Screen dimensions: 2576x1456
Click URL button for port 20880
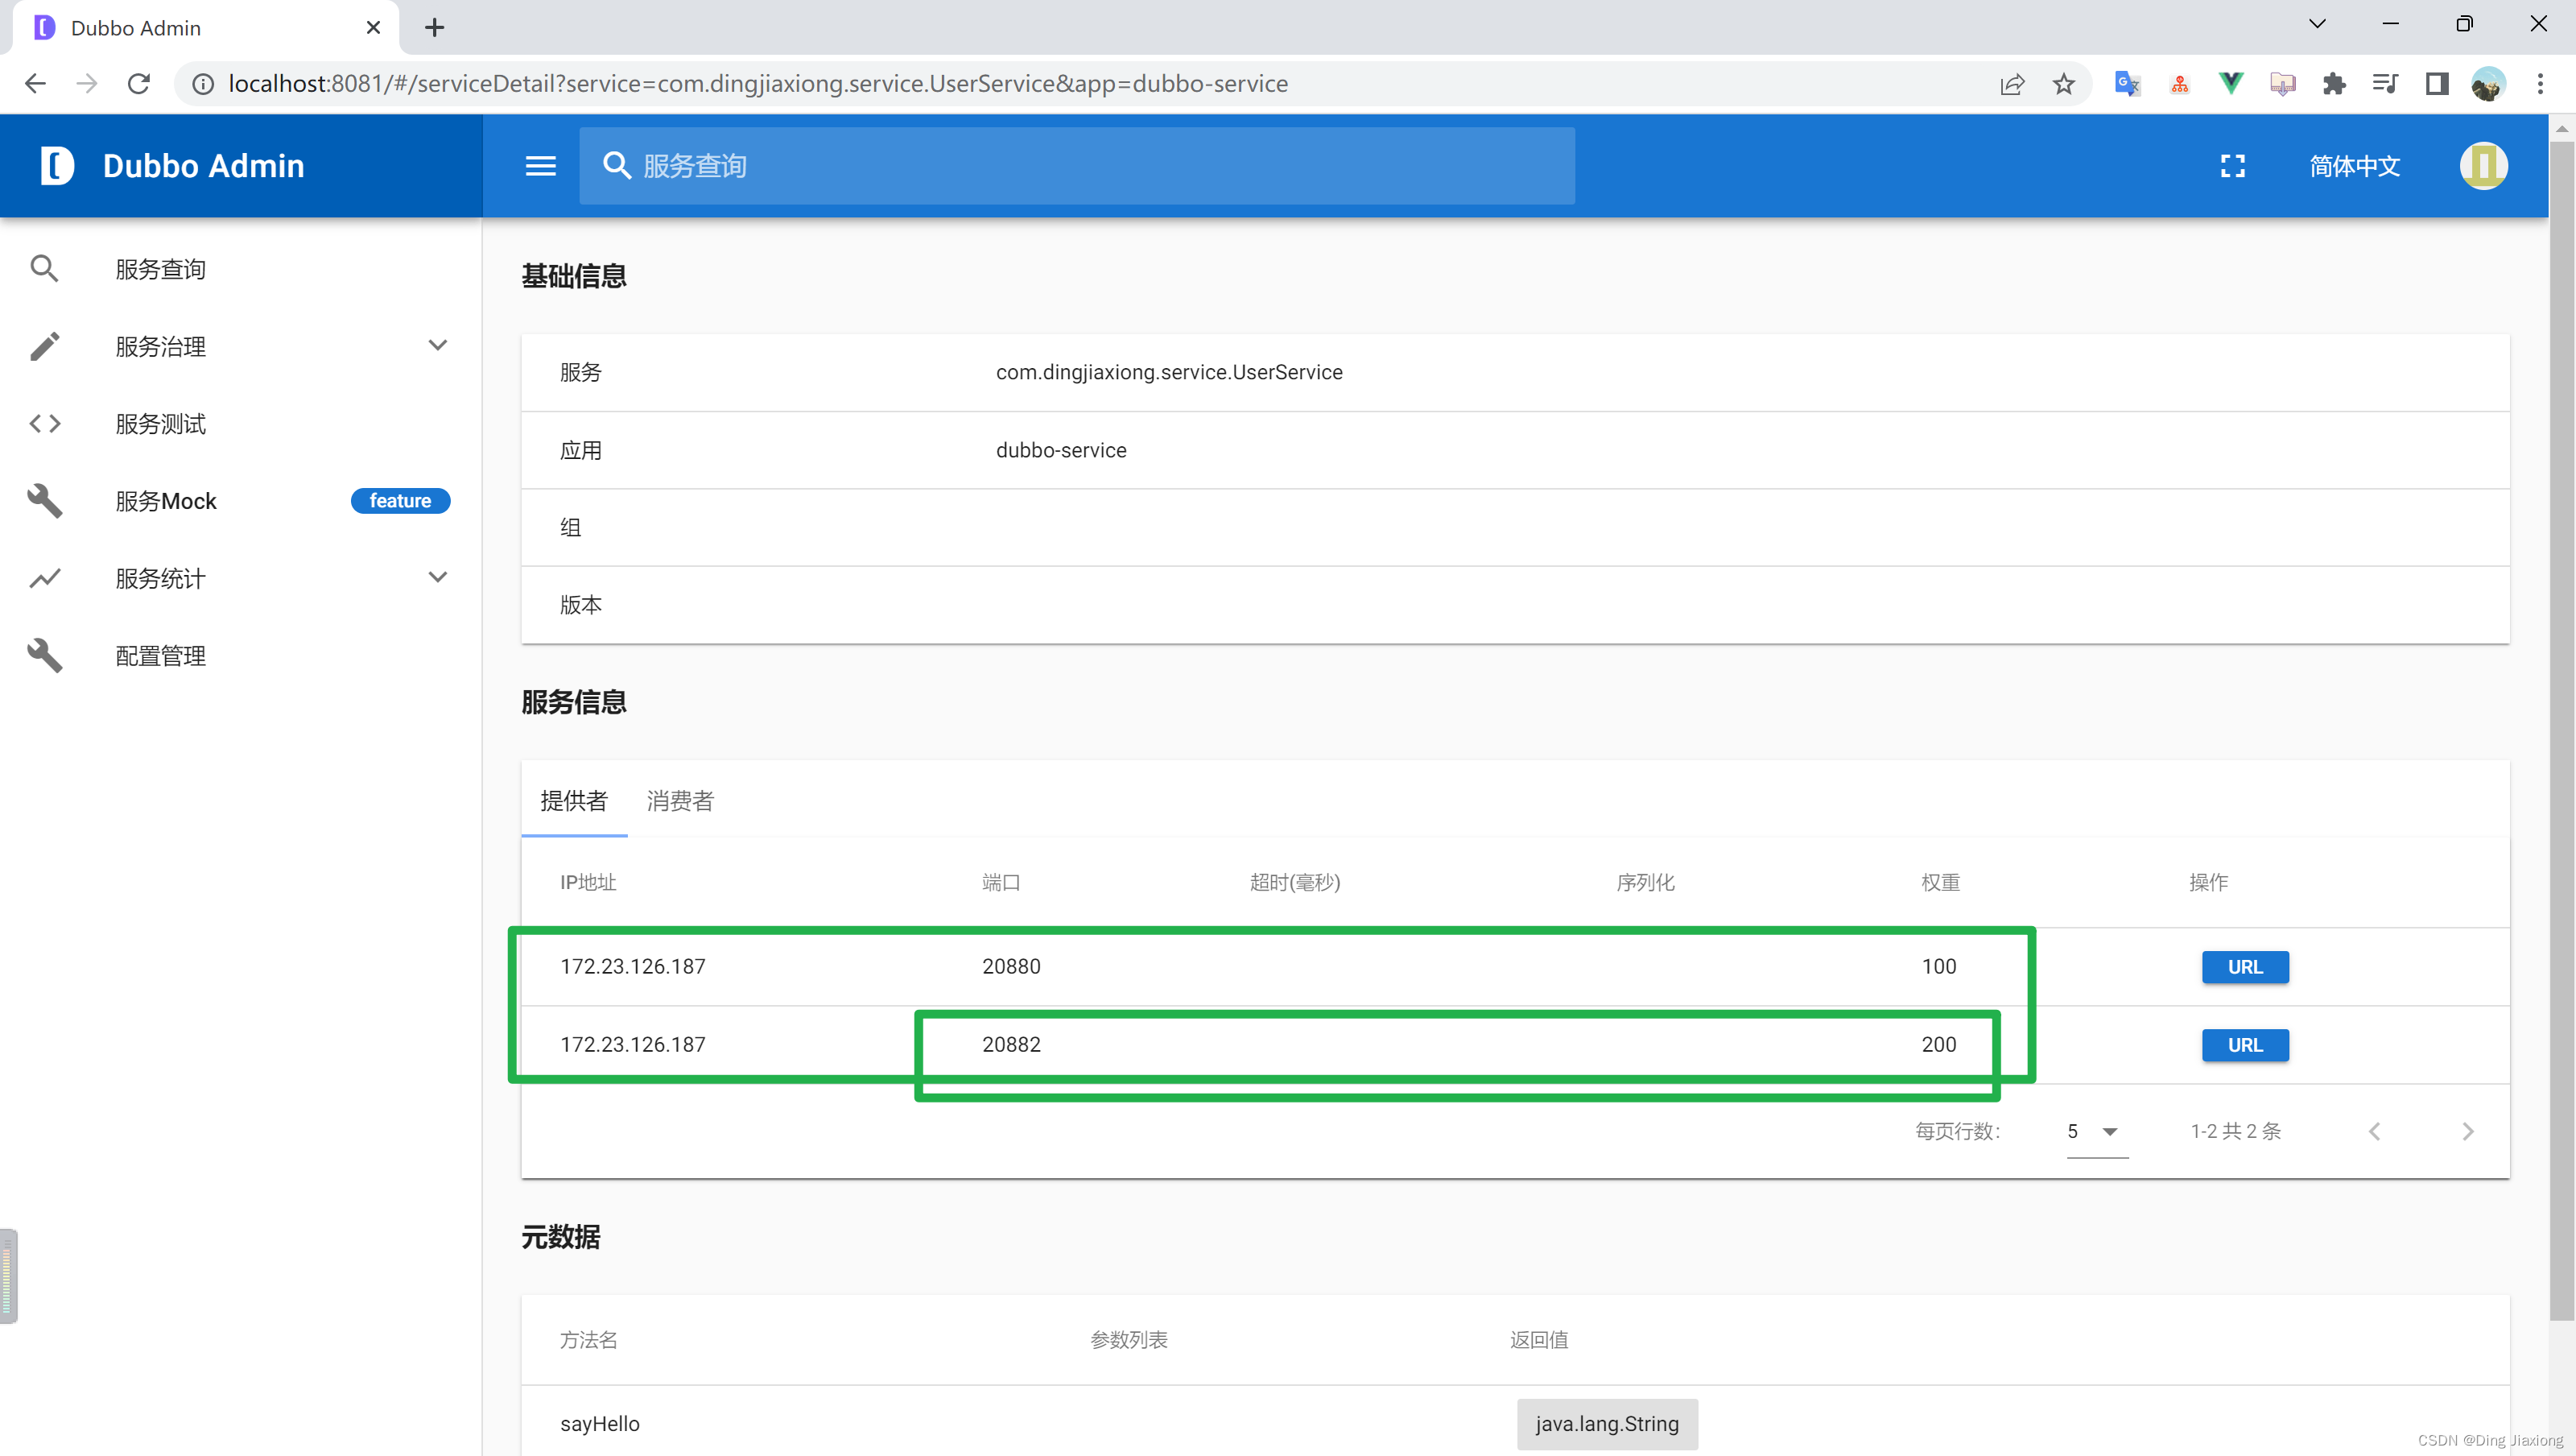click(x=2244, y=966)
